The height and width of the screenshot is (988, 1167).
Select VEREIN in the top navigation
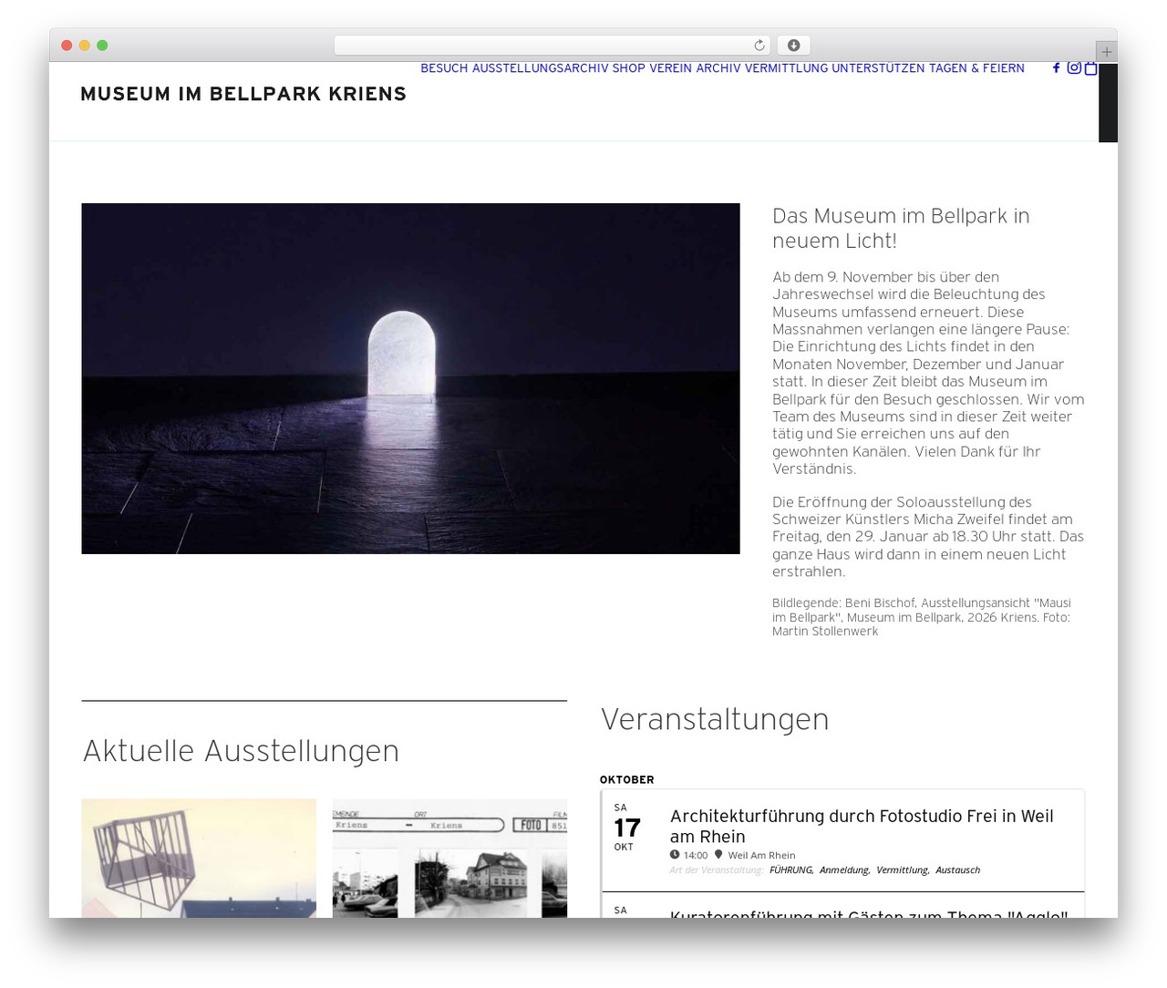click(671, 68)
